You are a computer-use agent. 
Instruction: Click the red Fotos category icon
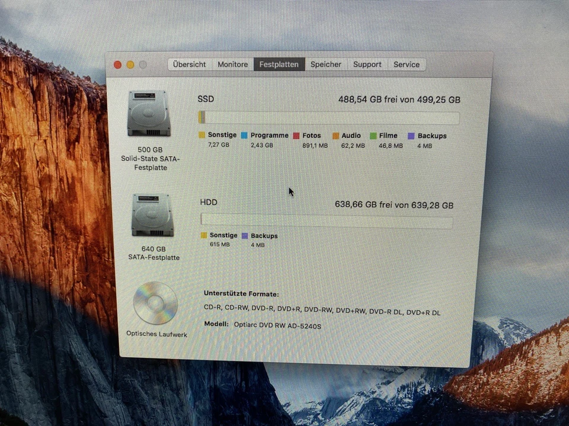[296, 135]
